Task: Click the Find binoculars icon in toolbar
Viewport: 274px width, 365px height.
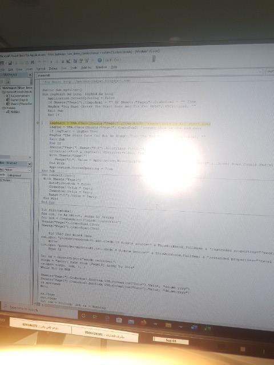Action: 33,62
